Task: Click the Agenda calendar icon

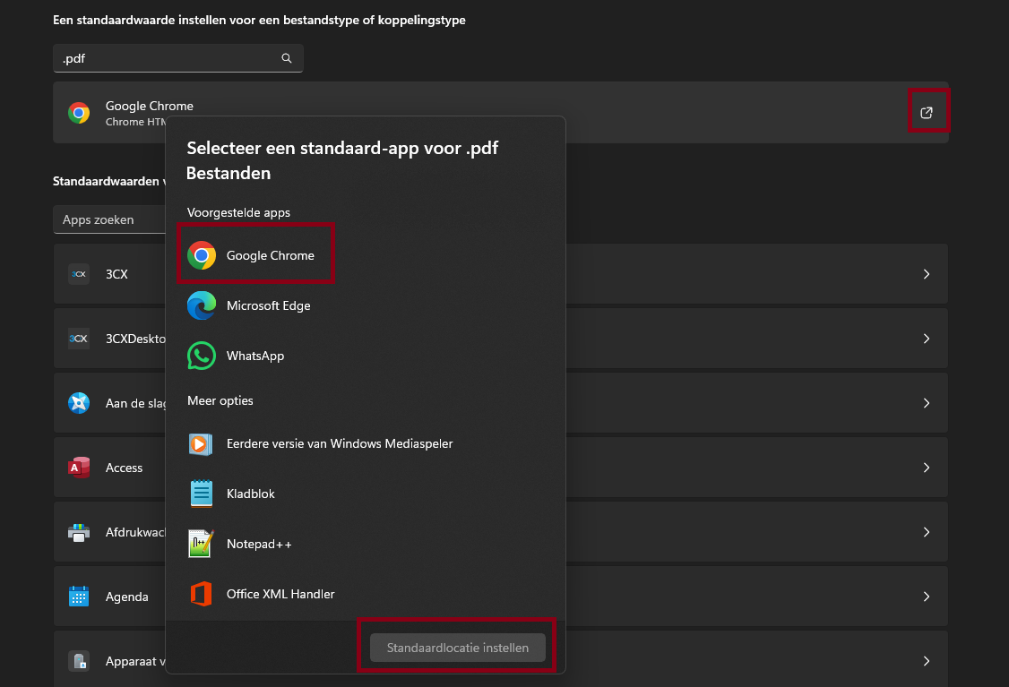Action: tap(79, 597)
